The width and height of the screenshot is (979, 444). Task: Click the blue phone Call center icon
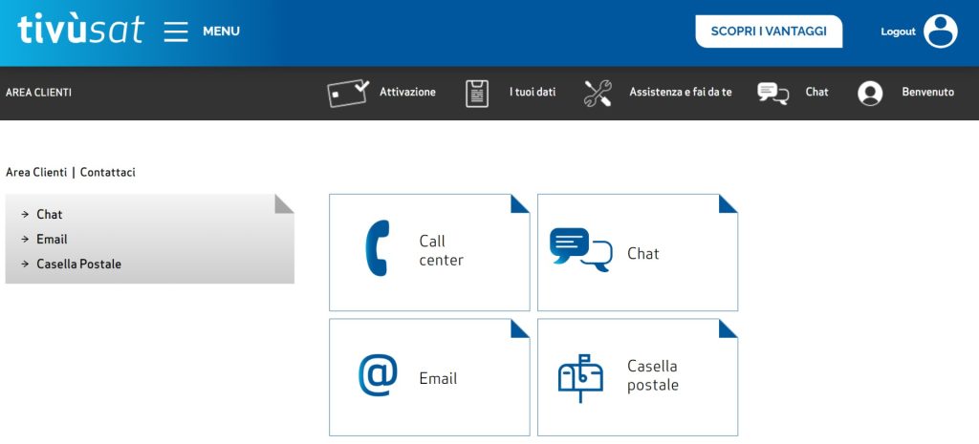377,249
